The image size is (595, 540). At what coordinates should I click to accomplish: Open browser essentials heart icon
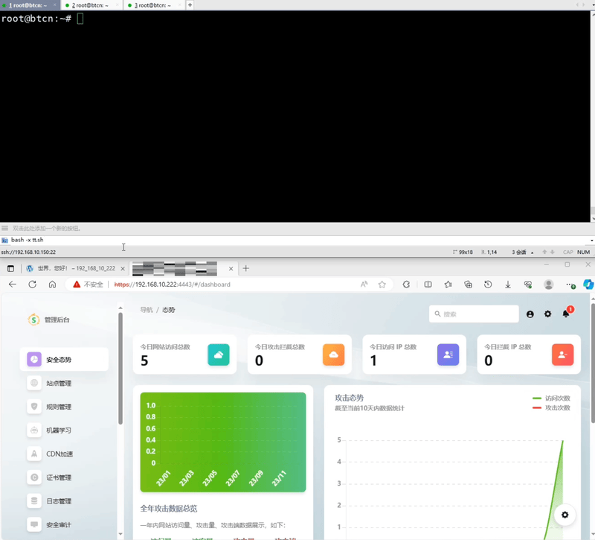[528, 285]
